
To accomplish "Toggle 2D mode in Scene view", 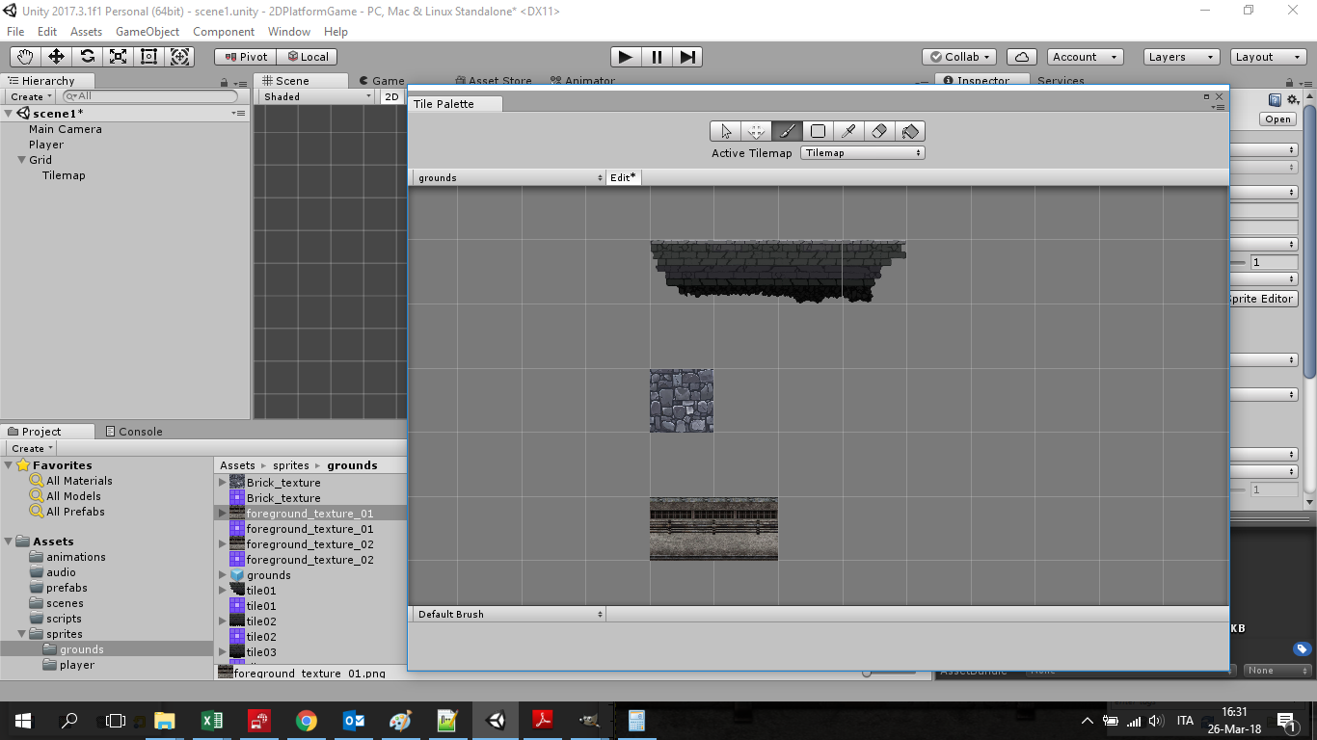I will (x=391, y=96).
